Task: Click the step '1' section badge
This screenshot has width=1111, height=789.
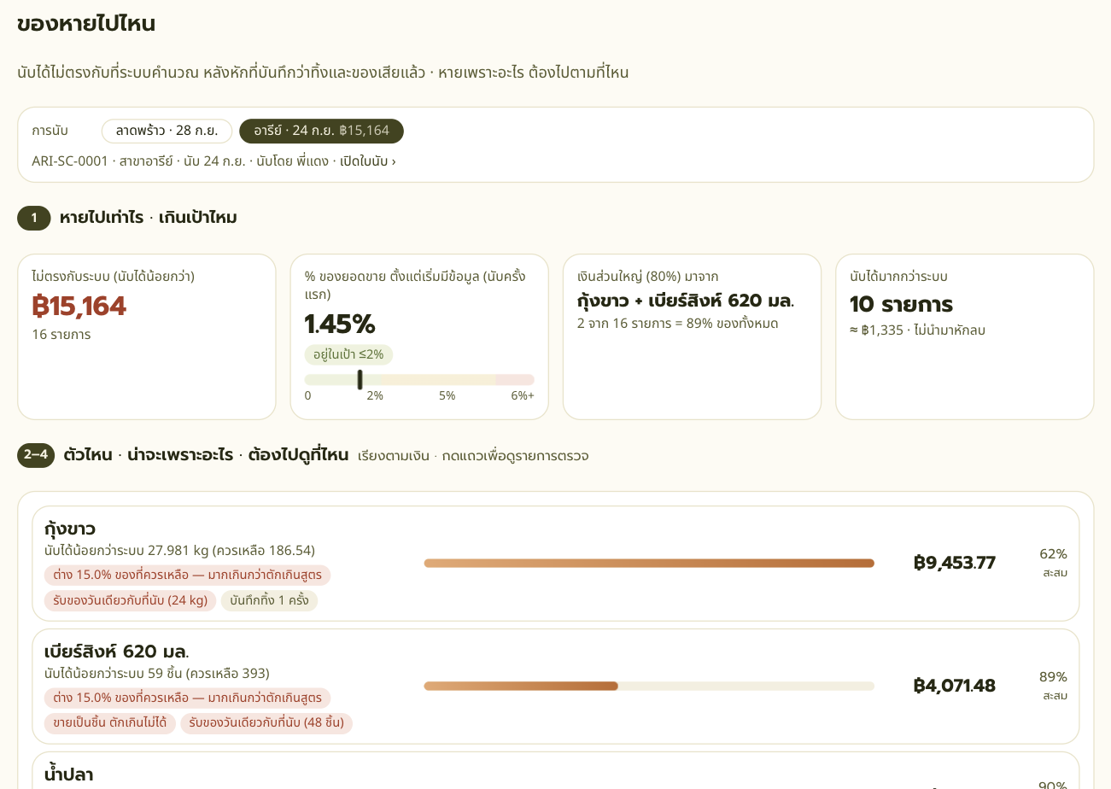Action: pos(34,218)
